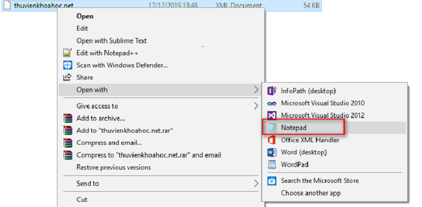
Task: Click the Word blue W icon
Action: (272, 152)
